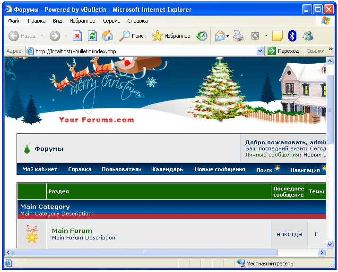The image size is (338, 272).
Task: Open the Main Forum link
Action: coord(72,231)
